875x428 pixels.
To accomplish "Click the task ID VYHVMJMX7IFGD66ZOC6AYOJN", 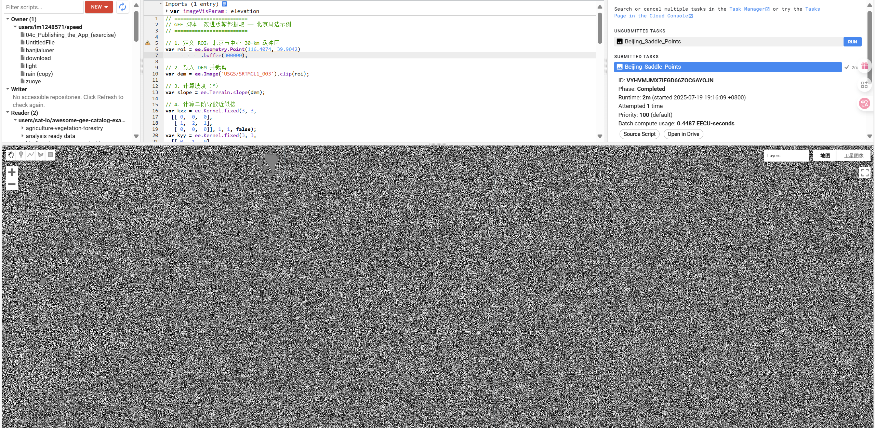I will tap(669, 80).
